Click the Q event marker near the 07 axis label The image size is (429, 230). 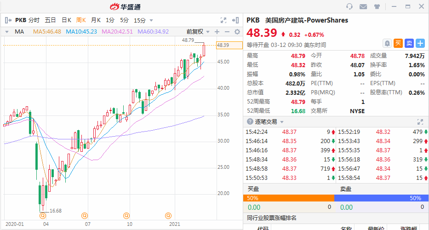[85, 216]
